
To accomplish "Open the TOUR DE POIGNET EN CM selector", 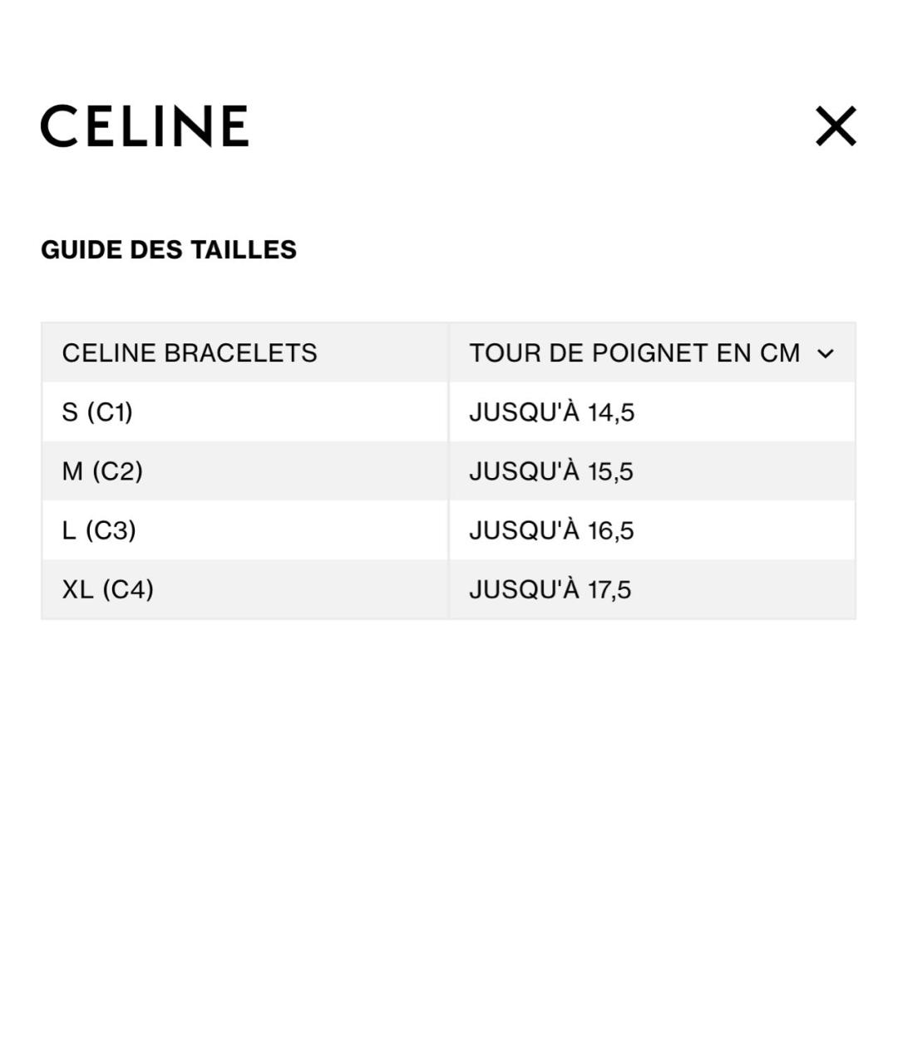I will 634,353.
